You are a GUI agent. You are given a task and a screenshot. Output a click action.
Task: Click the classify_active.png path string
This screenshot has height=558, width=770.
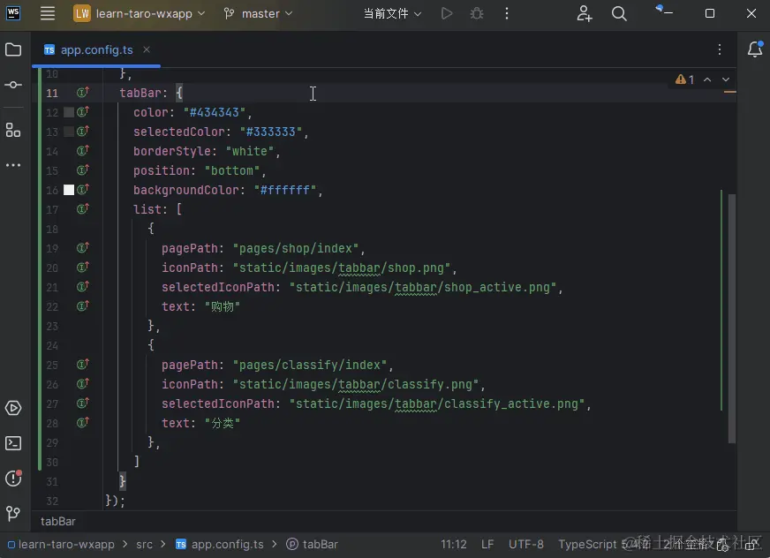click(437, 403)
